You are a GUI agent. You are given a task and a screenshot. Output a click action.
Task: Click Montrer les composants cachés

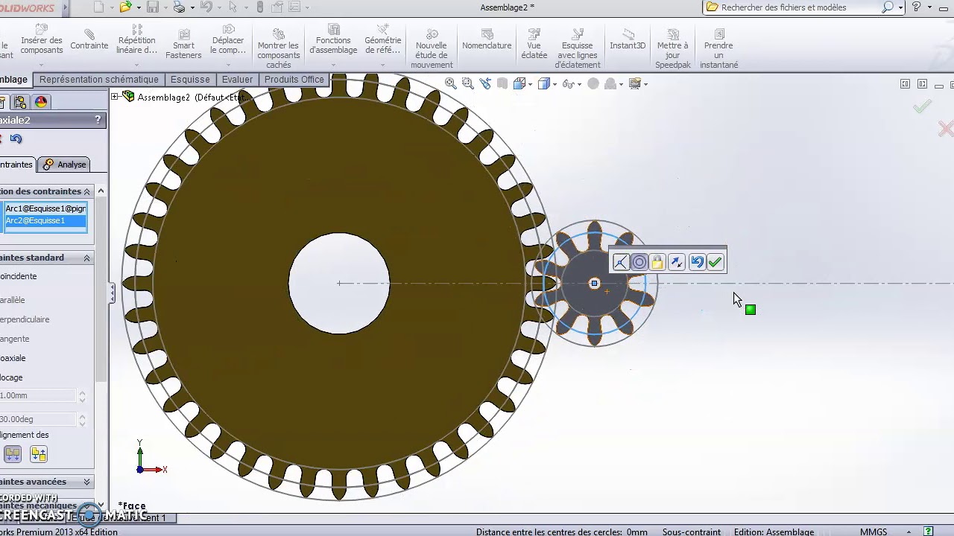(x=279, y=49)
